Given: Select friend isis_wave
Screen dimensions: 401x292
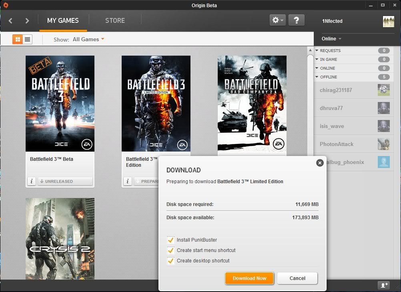Looking at the screenshot, I should pyautogui.click(x=354, y=126).
